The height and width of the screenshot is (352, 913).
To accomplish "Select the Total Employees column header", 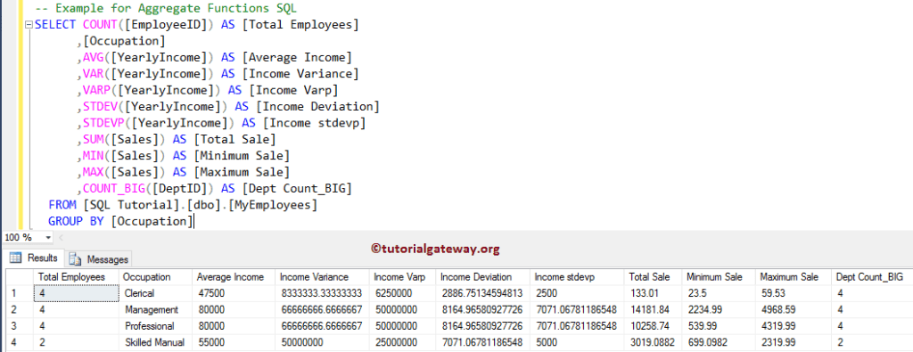I will pos(76,277).
